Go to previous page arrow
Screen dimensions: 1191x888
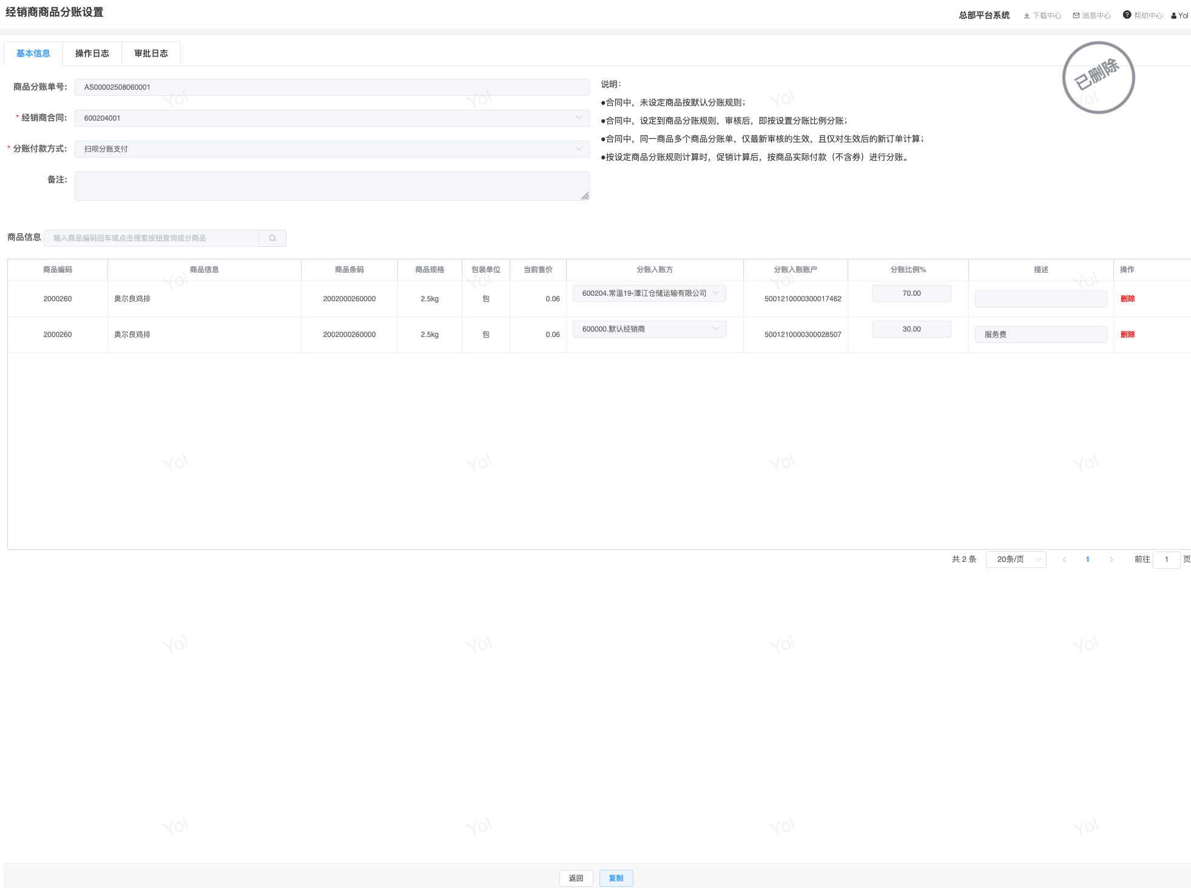(x=1064, y=559)
